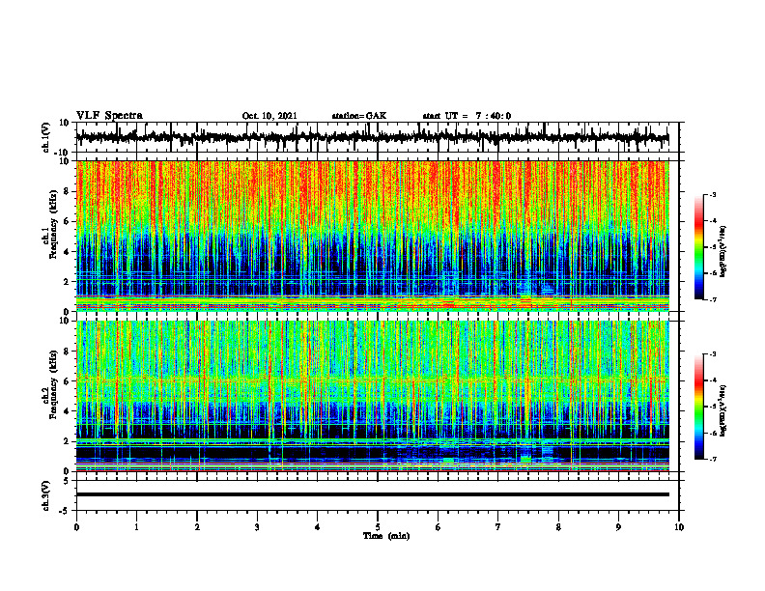765x591 pixels.
Task: Click the time axis tick label "10"
Action: point(679,527)
